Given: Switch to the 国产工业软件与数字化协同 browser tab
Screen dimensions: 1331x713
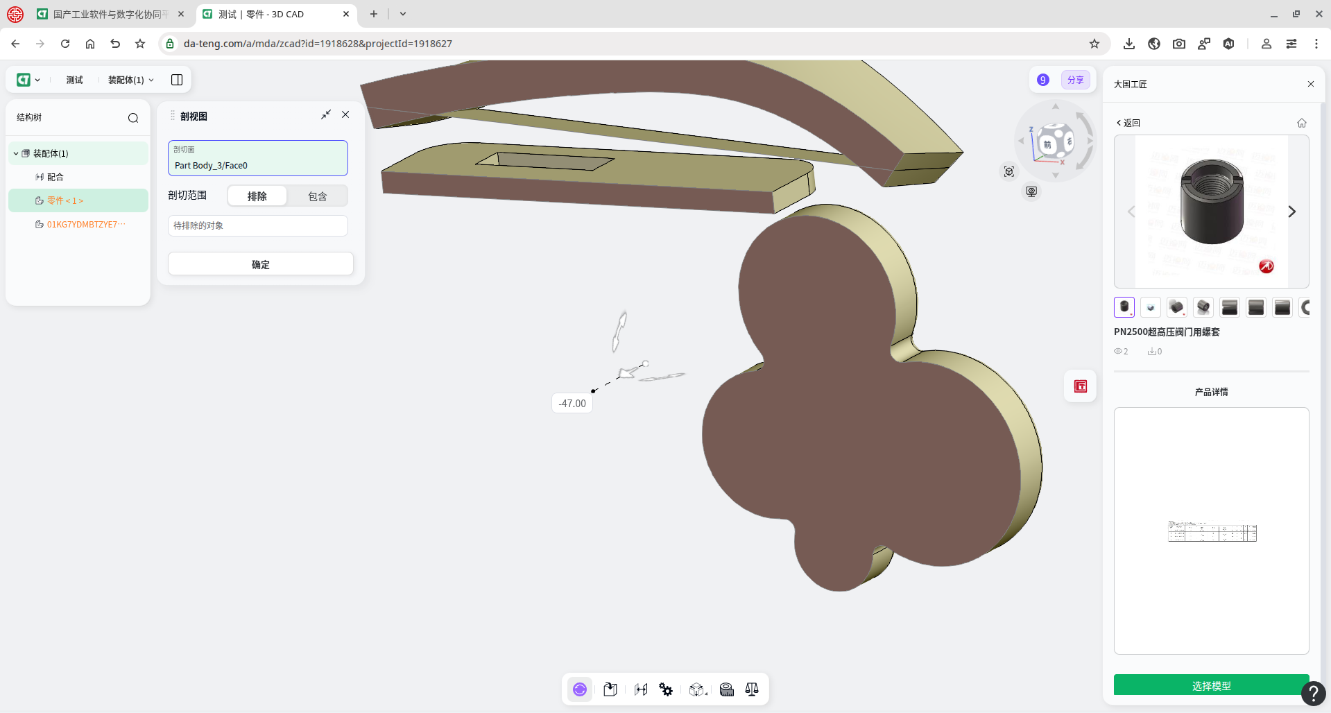Looking at the screenshot, I should (111, 14).
